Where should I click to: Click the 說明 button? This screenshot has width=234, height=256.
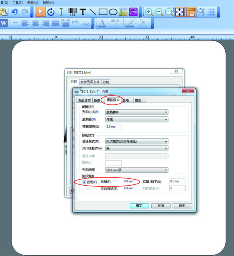point(182,206)
